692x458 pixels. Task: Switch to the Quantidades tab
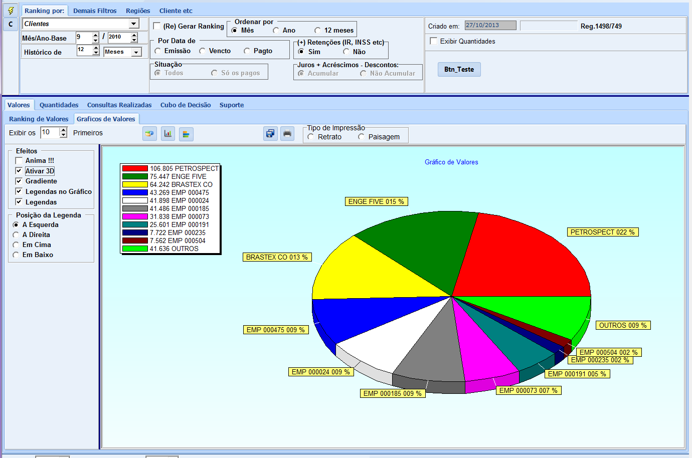(x=59, y=105)
